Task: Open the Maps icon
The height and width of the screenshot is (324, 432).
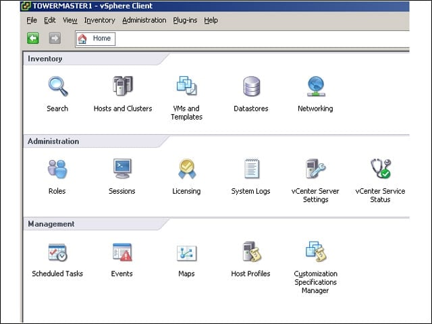Action: point(186,253)
